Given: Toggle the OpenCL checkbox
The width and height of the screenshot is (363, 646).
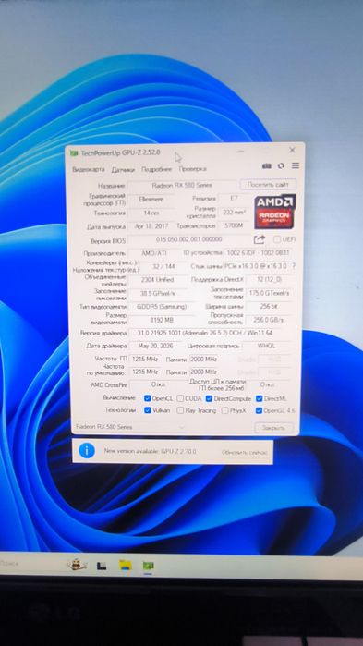Looking at the screenshot, I should (x=148, y=398).
